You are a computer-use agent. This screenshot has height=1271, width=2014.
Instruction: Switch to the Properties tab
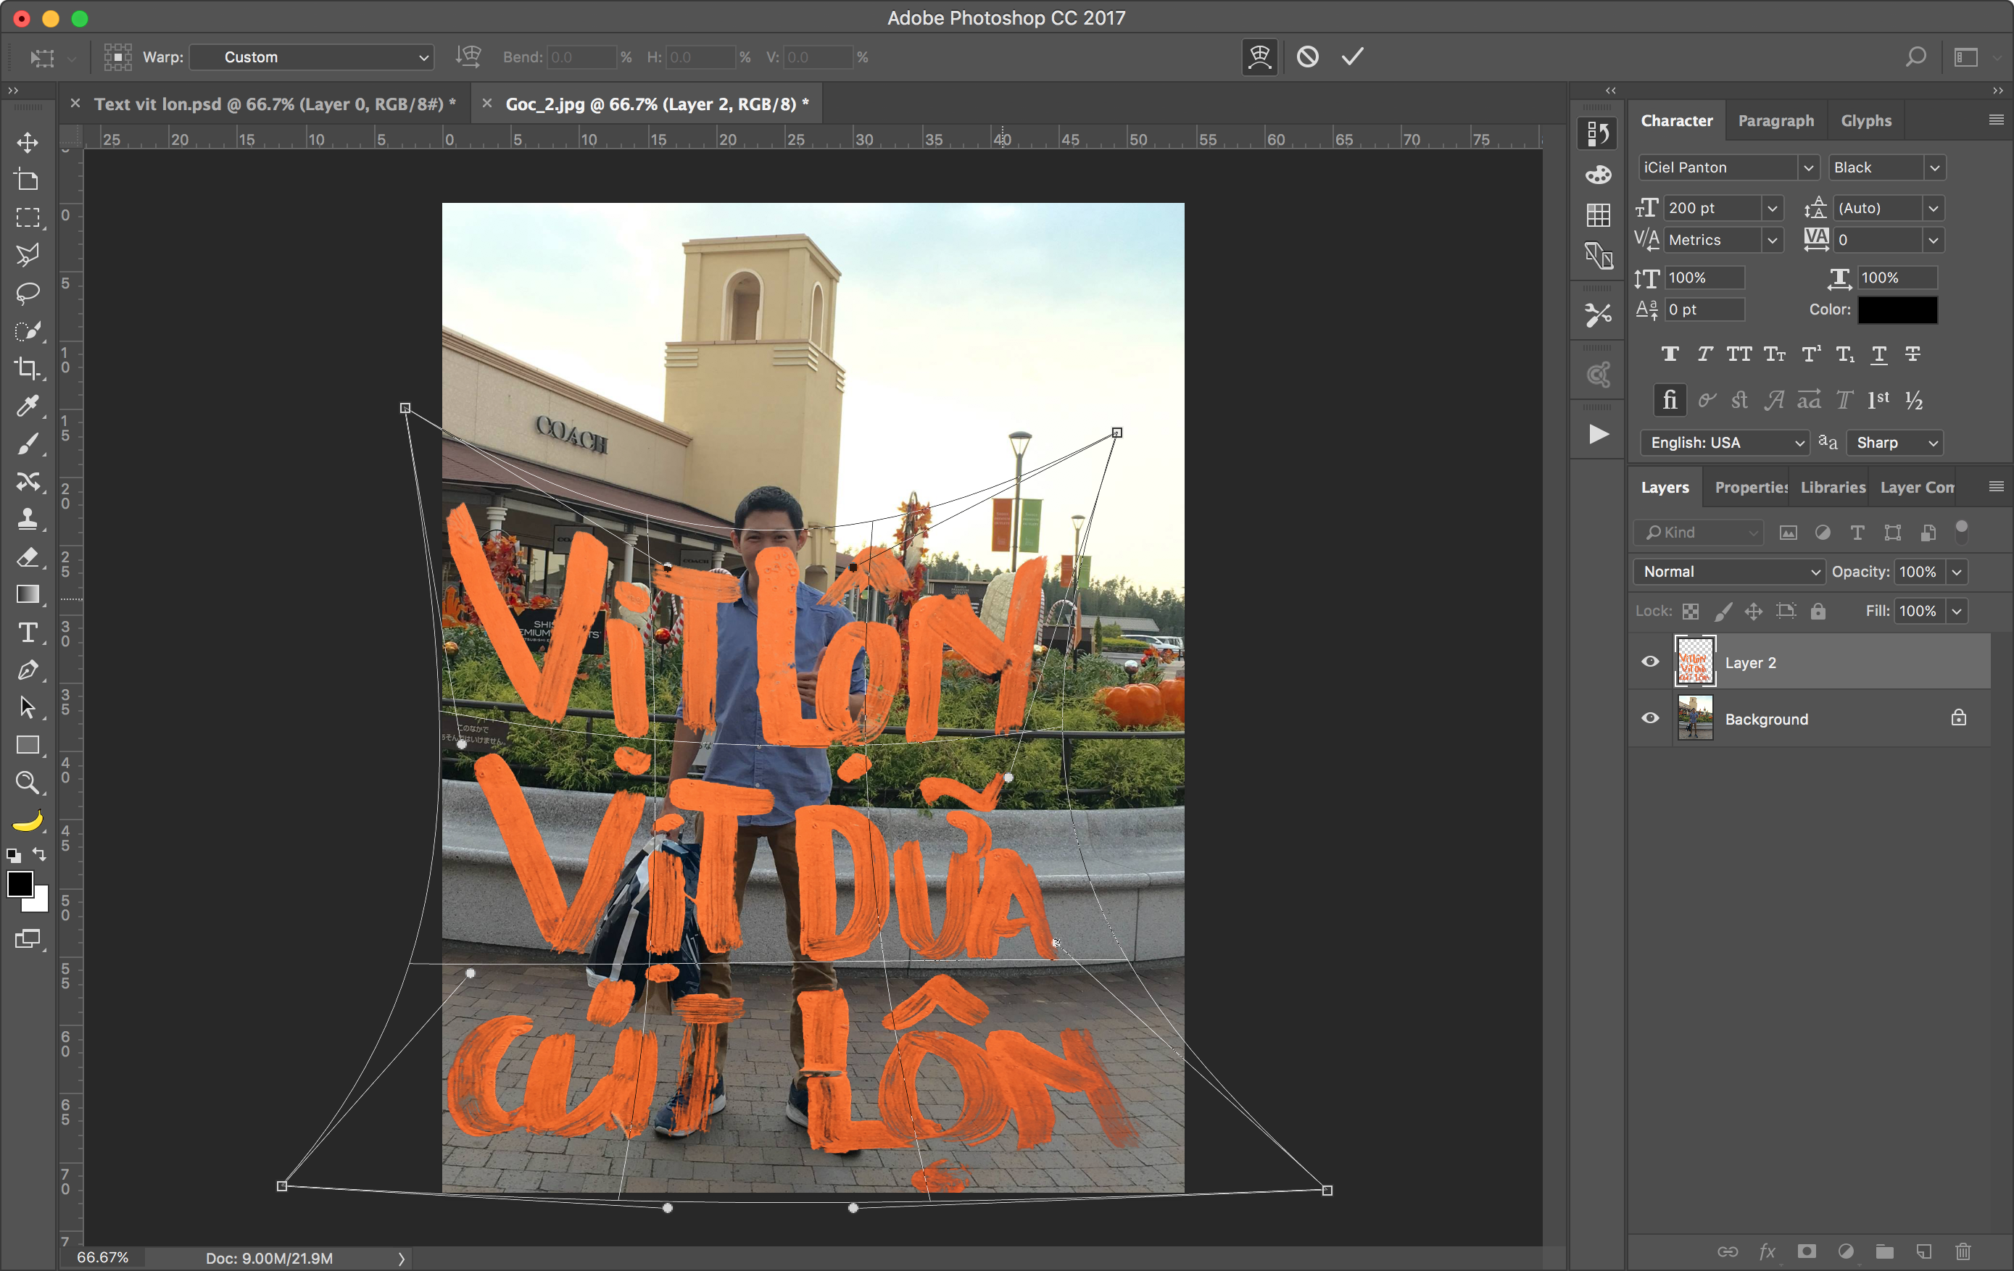point(1751,488)
